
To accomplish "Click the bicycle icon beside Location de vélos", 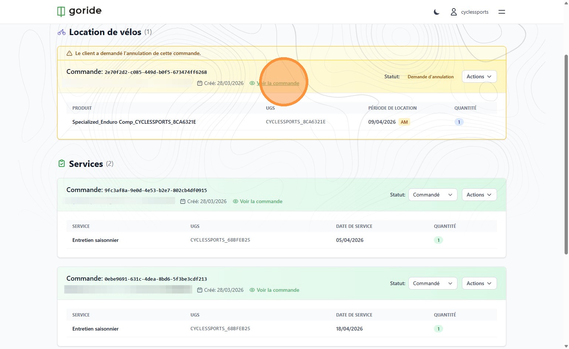I will pyautogui.click(x=62, y=32).
